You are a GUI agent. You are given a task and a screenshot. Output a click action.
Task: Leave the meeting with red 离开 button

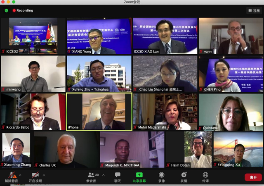point(253,177)
